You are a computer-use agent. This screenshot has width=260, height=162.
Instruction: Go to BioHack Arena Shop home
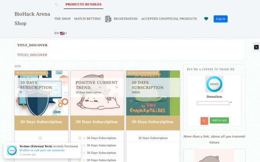pos(32,19)
